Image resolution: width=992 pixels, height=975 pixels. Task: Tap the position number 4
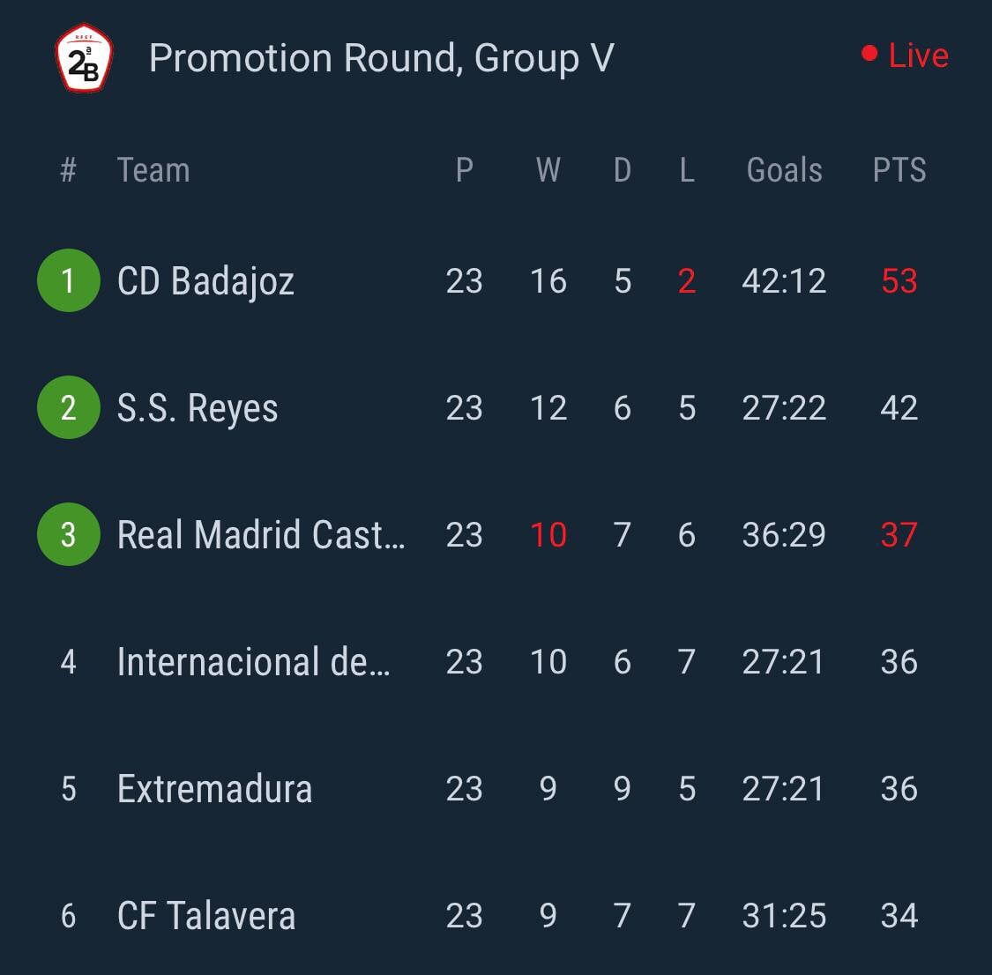pos(68,662)
